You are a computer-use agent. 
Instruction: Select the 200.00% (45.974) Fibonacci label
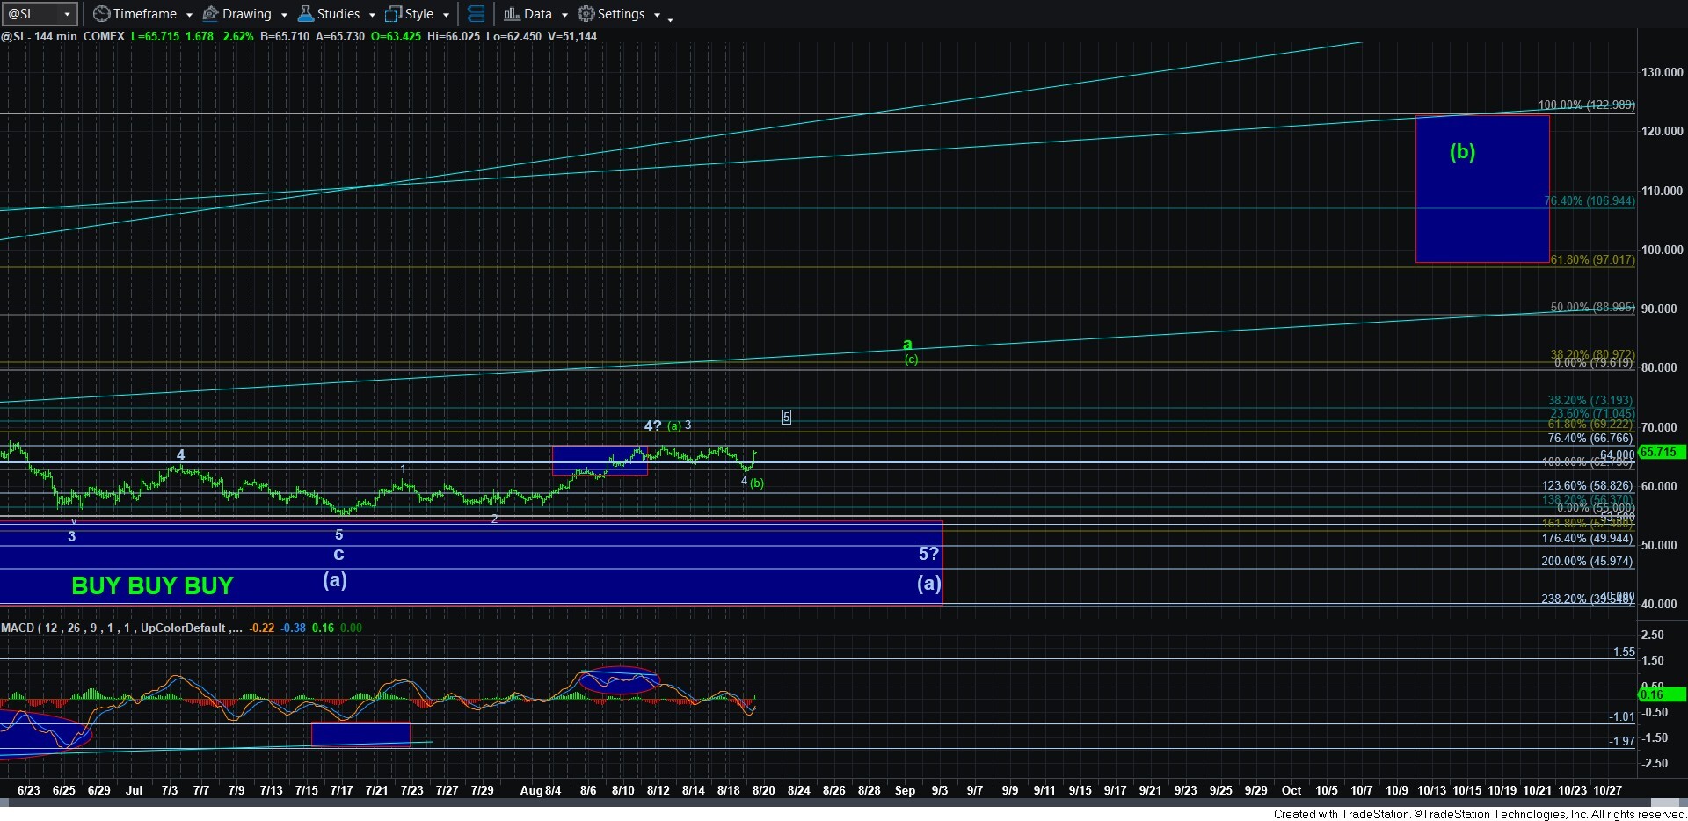tap(1587, 562)
